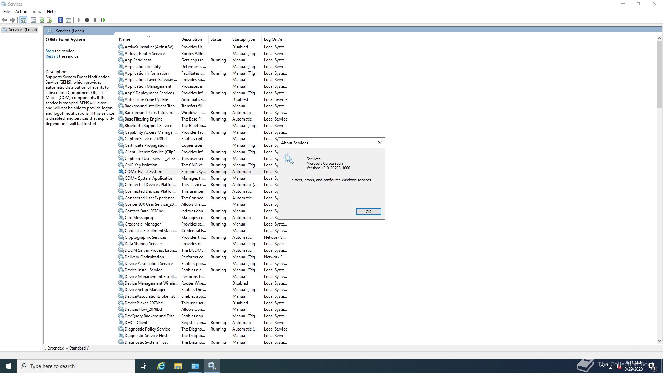Screen dimensions: 663x373
Task: Click the Services gear icon in the taskbar
Action: coord(212,366)
